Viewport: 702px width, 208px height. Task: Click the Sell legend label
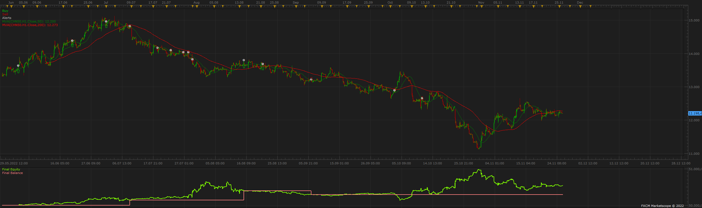pos(5,14)
